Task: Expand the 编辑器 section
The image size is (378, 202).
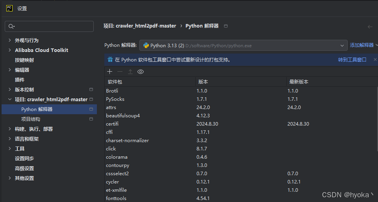Action: (9, 70)
